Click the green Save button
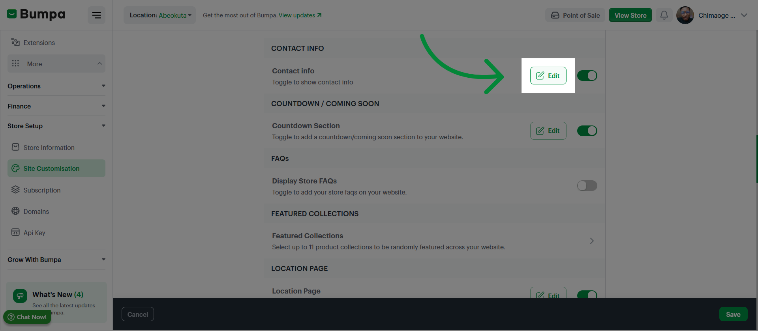This screenshot has width=758, height=331. point(733,314)
